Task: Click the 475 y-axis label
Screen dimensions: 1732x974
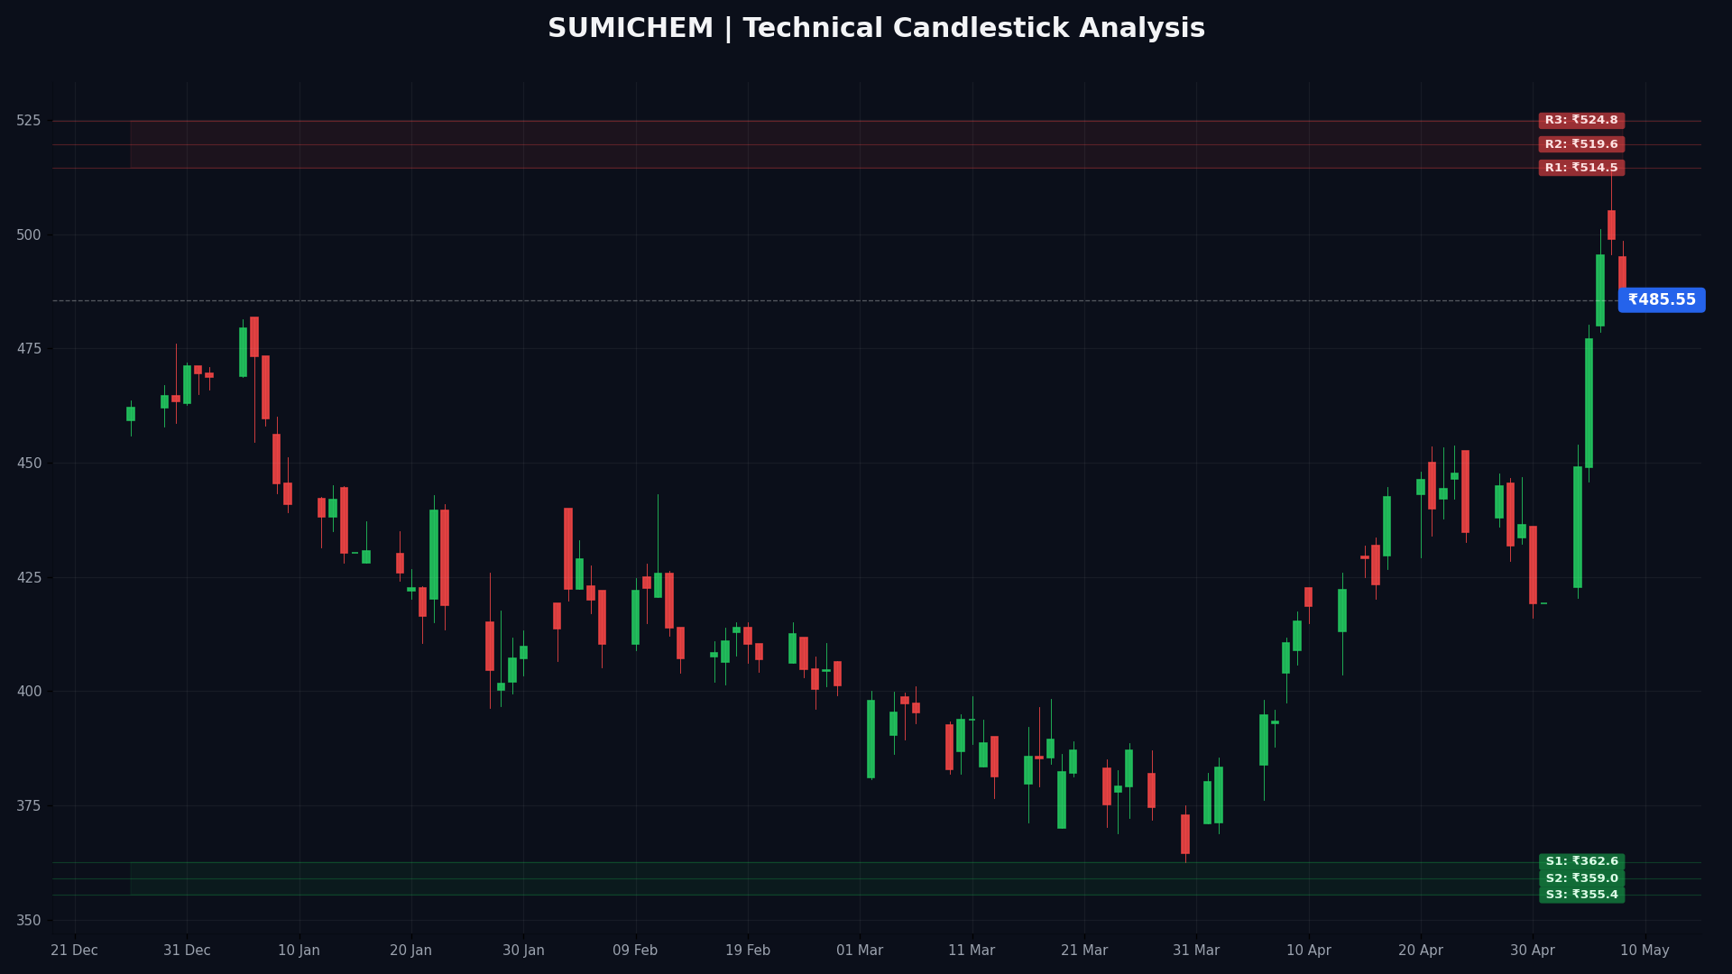Action: pos(29,349)
